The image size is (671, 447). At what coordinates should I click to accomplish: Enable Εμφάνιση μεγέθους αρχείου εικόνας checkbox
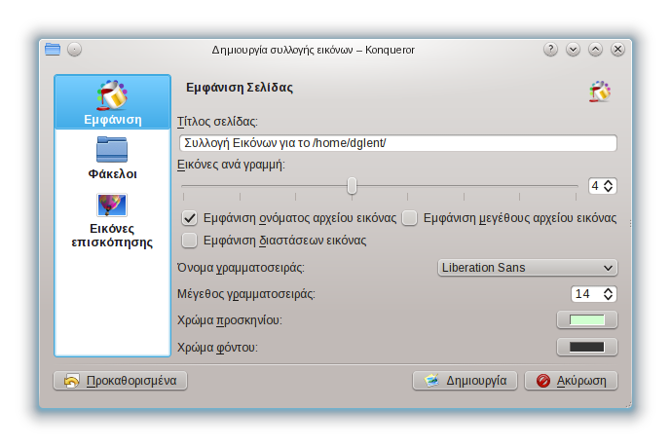point(410,218)
